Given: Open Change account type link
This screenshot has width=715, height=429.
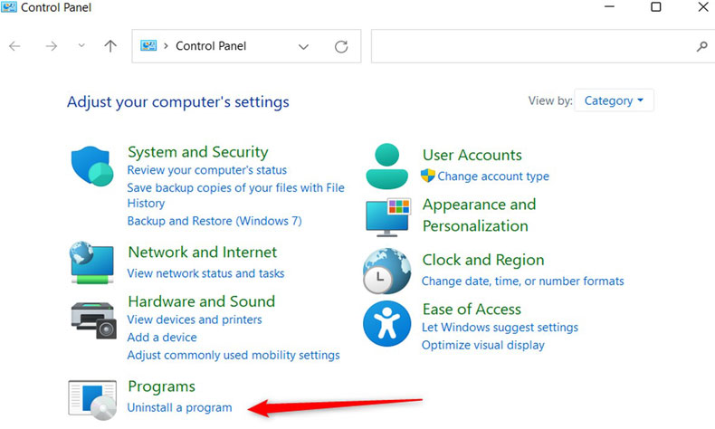Looking at the screenshot, I should 493,176.
